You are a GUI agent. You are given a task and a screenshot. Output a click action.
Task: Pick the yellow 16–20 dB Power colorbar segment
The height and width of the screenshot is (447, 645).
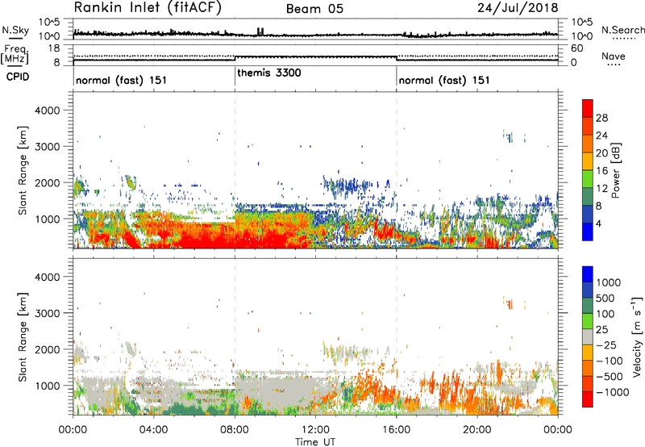(588, 161)
